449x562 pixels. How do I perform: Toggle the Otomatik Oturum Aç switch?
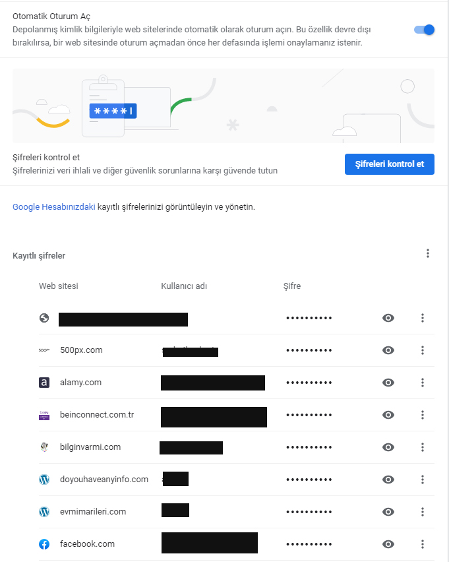click(424, 30)
